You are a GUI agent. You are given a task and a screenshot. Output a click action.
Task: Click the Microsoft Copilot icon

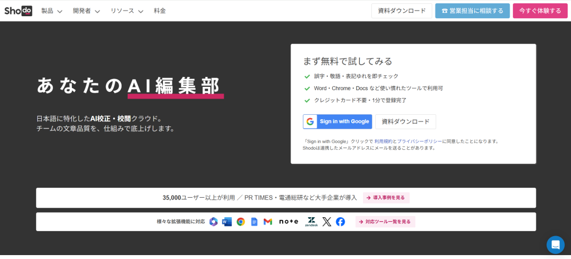[214, 222]
